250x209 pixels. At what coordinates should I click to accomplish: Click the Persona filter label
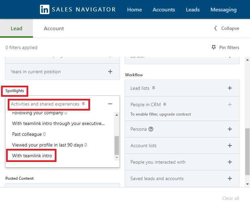(138, 129)
